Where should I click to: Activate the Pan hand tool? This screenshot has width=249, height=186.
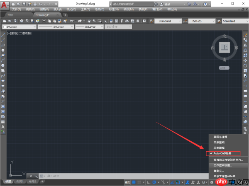tap(89, 21)
